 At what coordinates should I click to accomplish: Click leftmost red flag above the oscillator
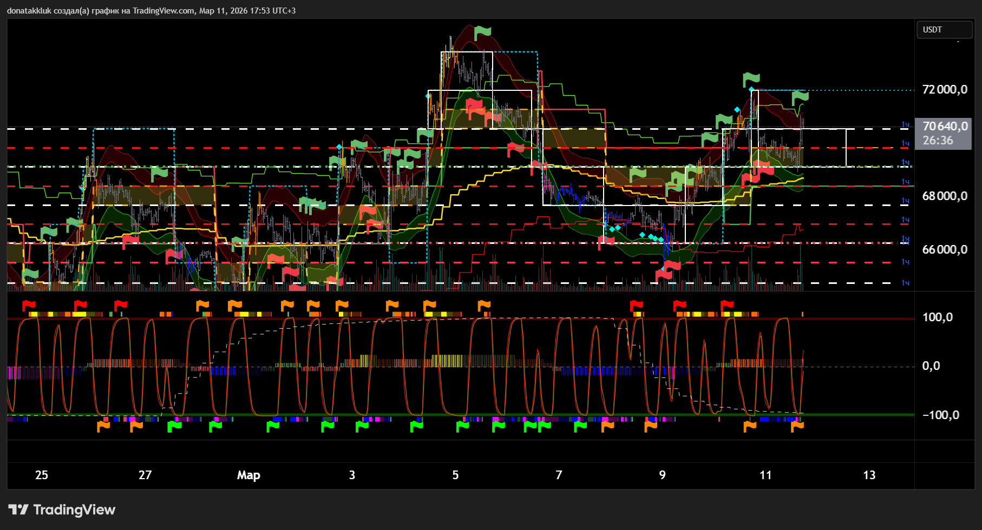28,306
